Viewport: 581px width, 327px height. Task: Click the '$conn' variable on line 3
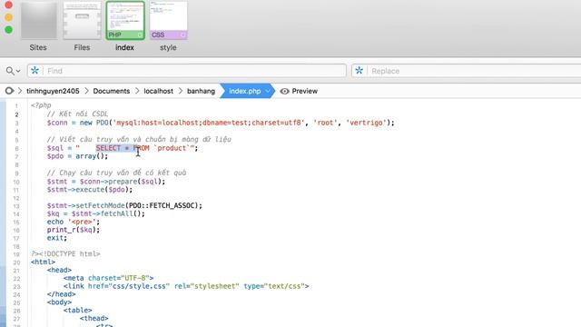click(57, 123)
